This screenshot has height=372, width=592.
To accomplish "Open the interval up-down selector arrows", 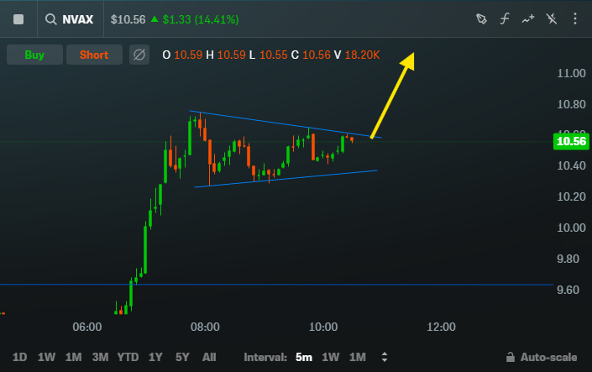I will pos(385,357).
